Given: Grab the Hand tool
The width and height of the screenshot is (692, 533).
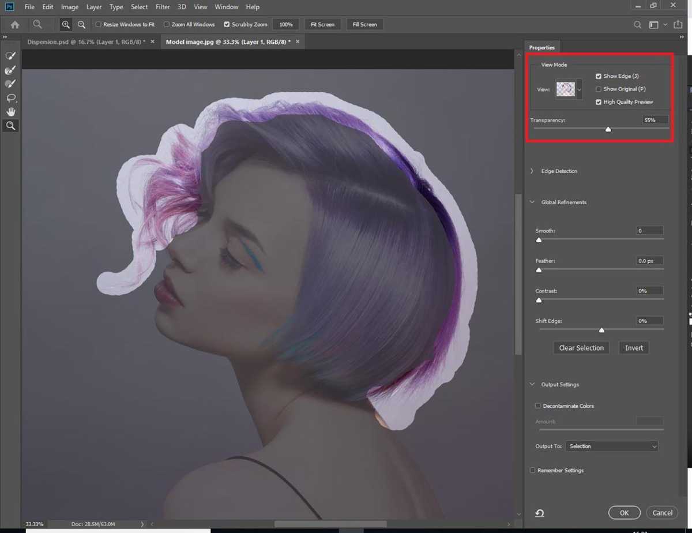Looking at the screenshot, I should [10, 111].
